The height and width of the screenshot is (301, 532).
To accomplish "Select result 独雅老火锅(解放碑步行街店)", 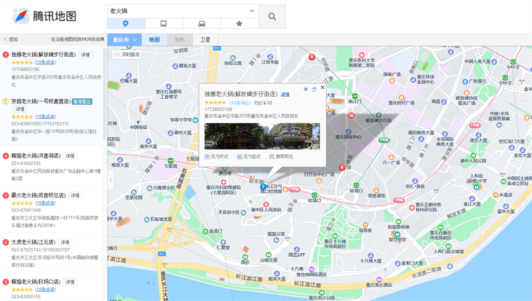I will coord(44,54).
